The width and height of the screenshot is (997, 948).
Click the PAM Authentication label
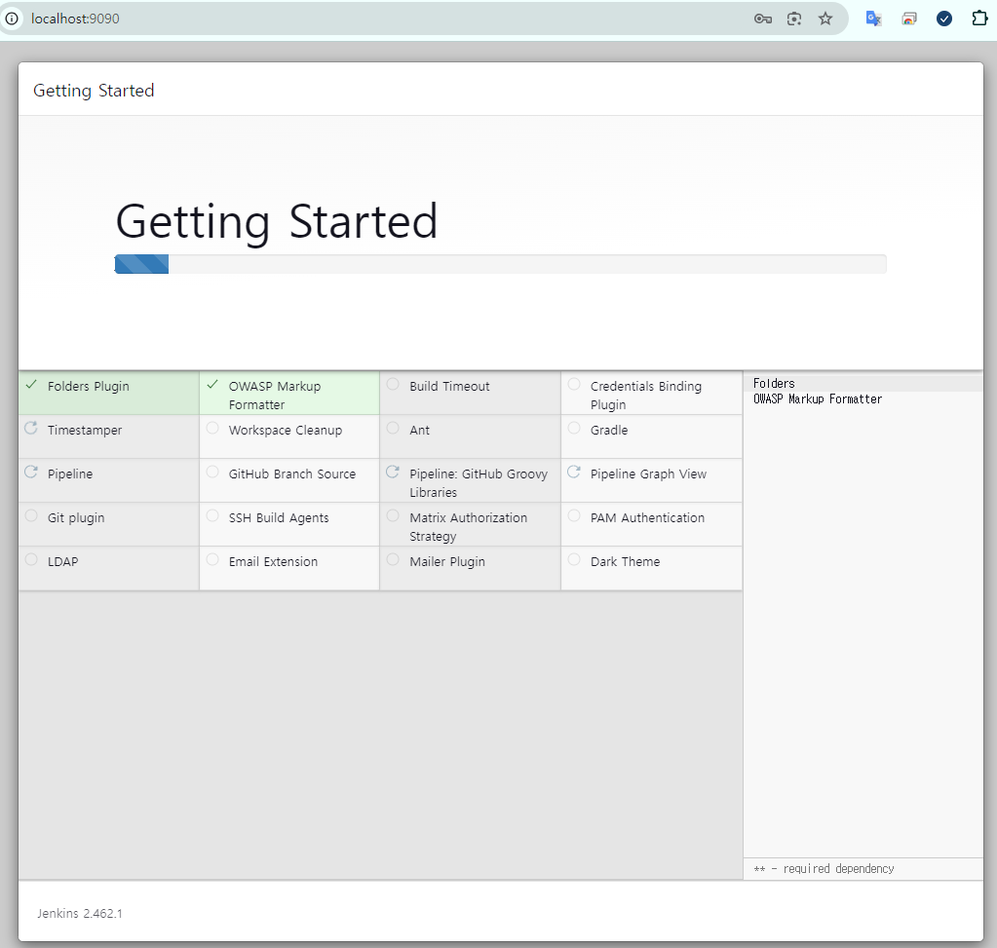point(647,518)
